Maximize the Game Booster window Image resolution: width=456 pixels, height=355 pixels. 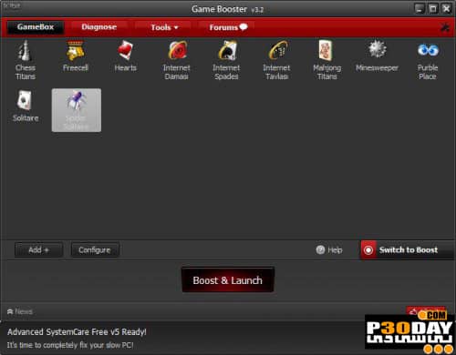[x=433, y=8]
